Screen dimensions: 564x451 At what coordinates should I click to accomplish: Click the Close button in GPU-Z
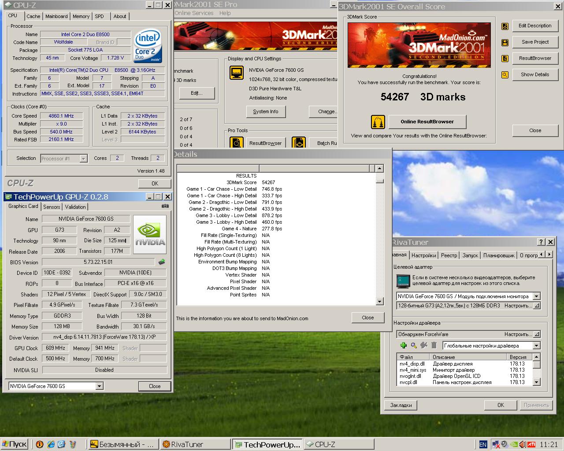[155, 386]
